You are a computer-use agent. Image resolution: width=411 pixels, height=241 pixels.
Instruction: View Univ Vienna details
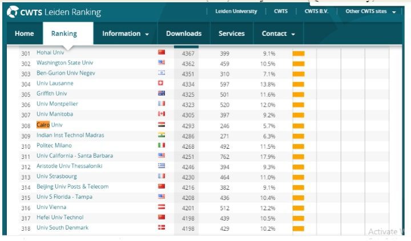coord(51,207)
